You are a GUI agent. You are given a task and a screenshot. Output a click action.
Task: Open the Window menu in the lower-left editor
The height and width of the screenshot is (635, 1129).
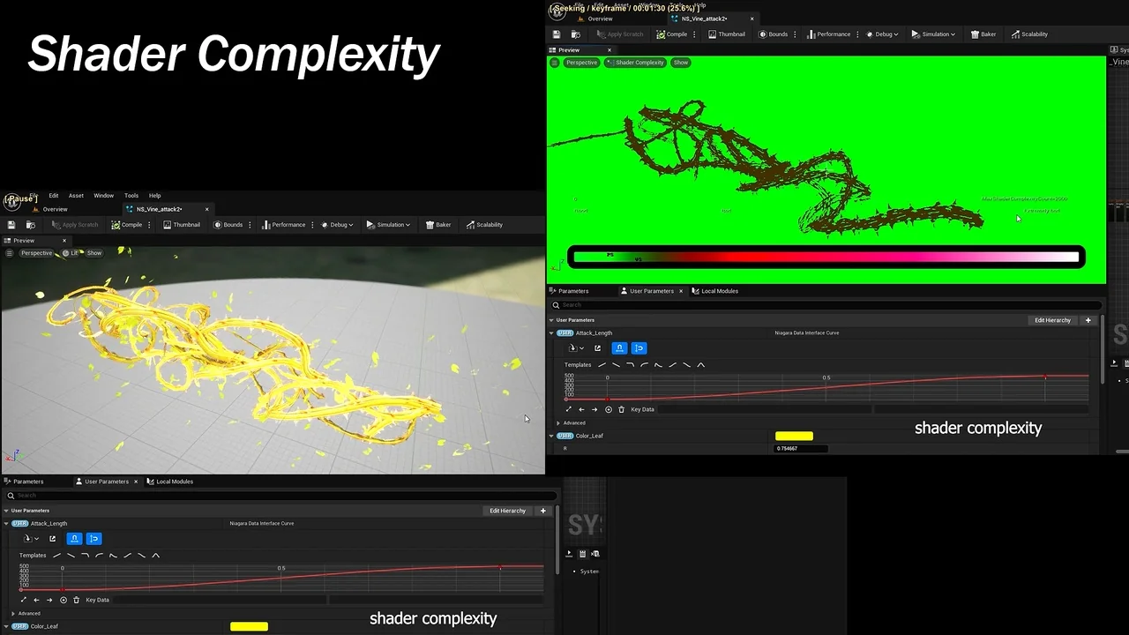103,196
